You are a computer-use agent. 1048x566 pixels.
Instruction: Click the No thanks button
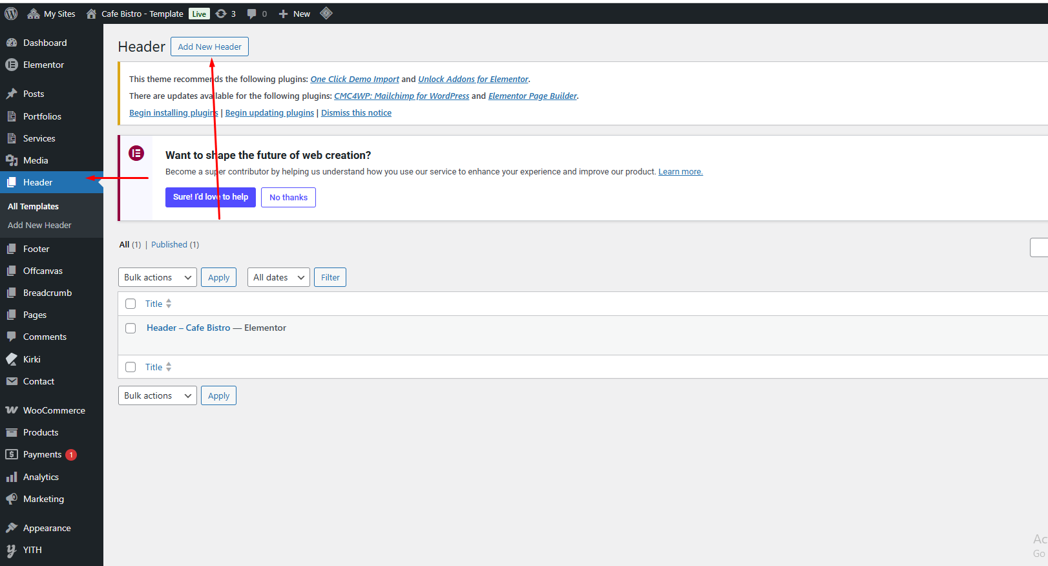[x=288, y=197]
